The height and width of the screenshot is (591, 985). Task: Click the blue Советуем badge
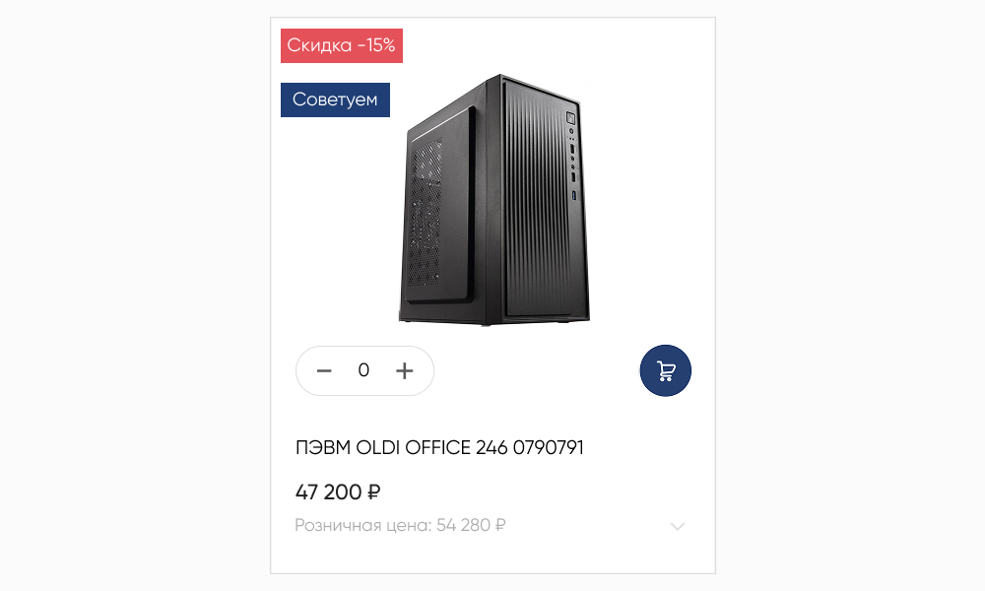click(x=335, y=99)
